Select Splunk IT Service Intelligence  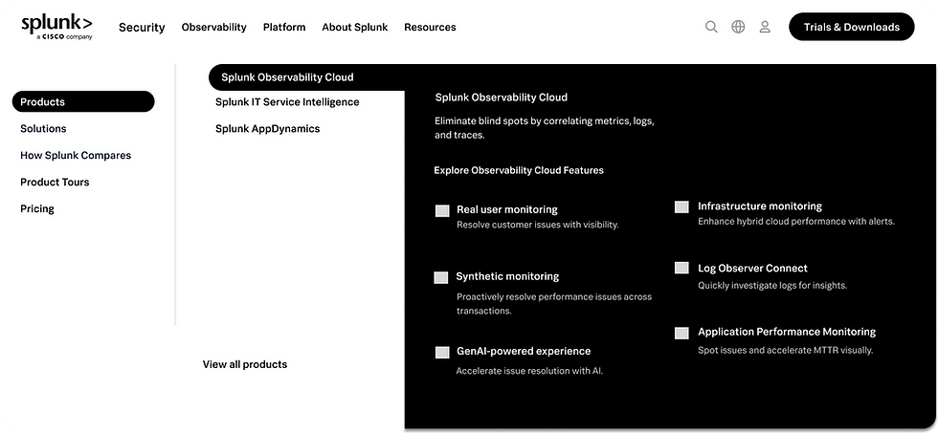pos(287,102)
